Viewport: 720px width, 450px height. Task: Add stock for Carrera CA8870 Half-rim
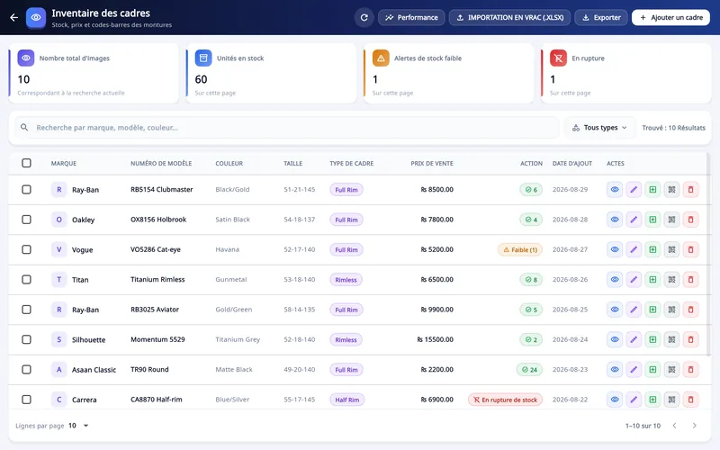[x=652, y=400]
